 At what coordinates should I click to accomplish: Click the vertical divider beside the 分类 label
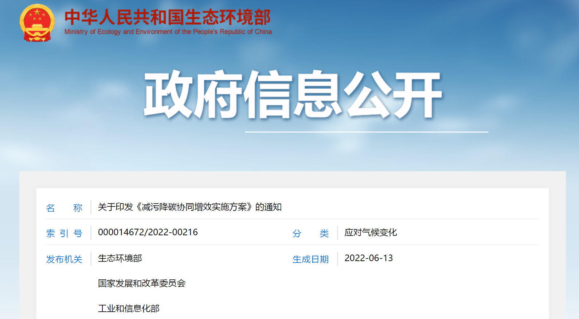tap(337, 233)
